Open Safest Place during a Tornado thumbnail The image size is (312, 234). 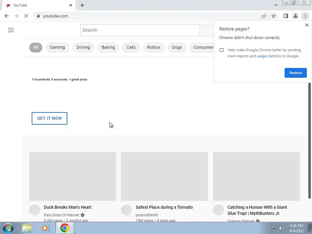[164, 176]
